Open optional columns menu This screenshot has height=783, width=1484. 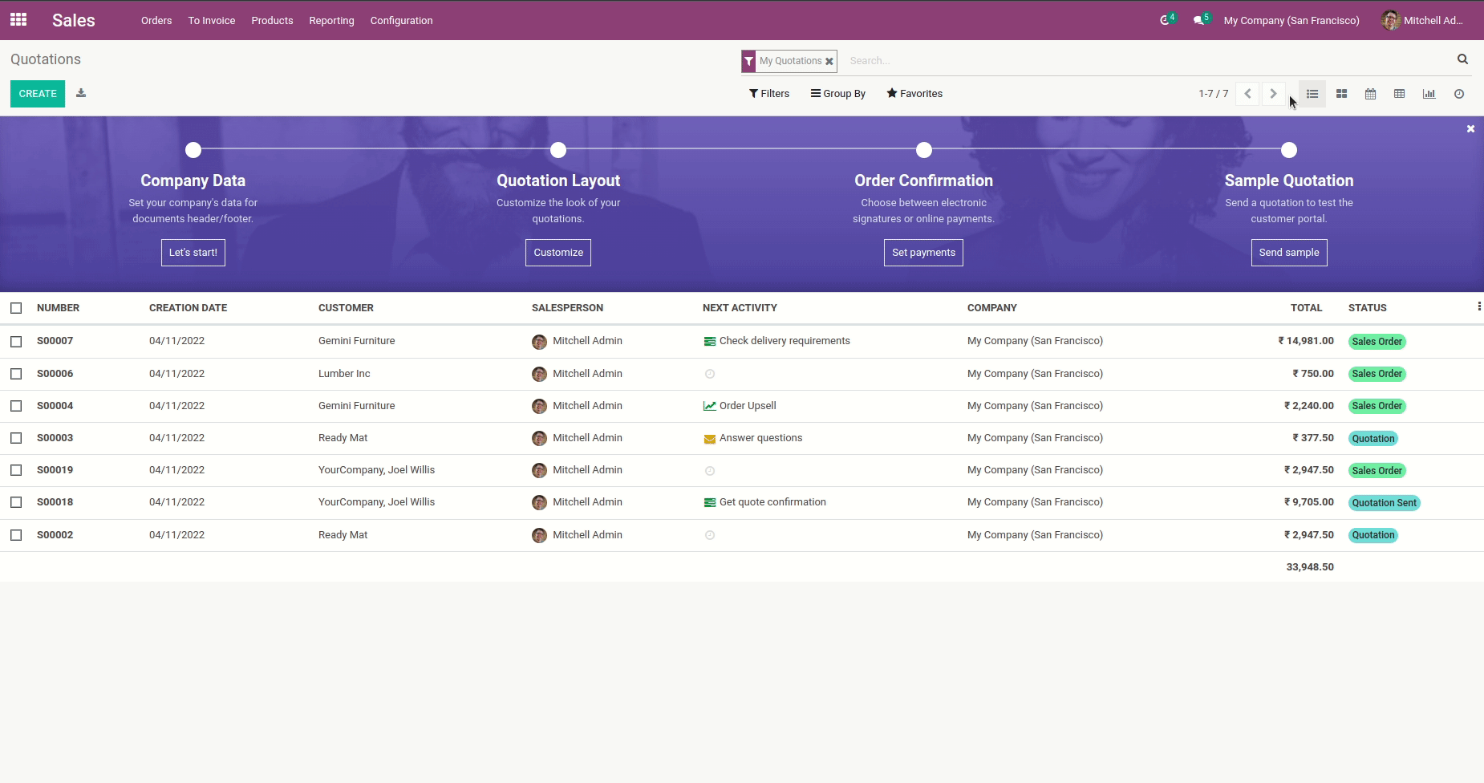click(1479, 306)
